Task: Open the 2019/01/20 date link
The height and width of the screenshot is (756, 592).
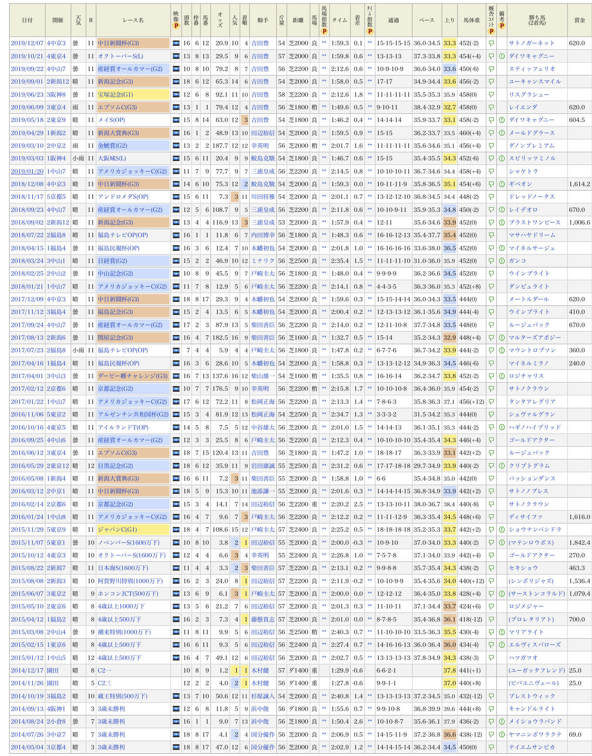Action: pos(27,171)
